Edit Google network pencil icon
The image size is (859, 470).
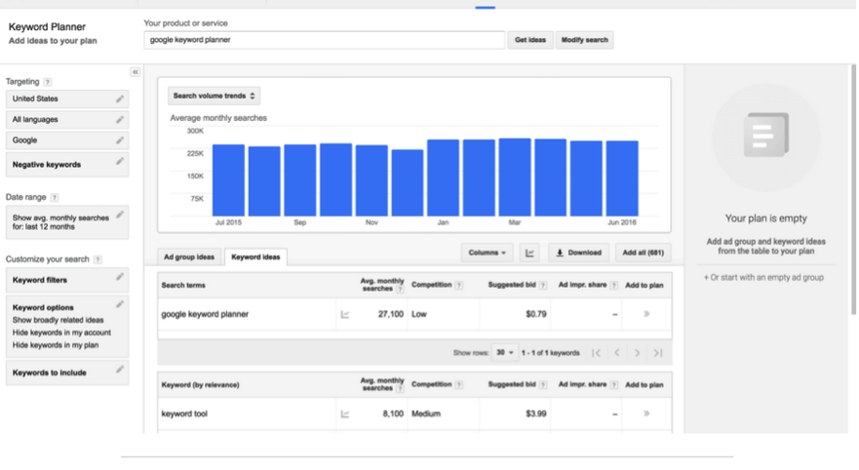coord(119,140)
